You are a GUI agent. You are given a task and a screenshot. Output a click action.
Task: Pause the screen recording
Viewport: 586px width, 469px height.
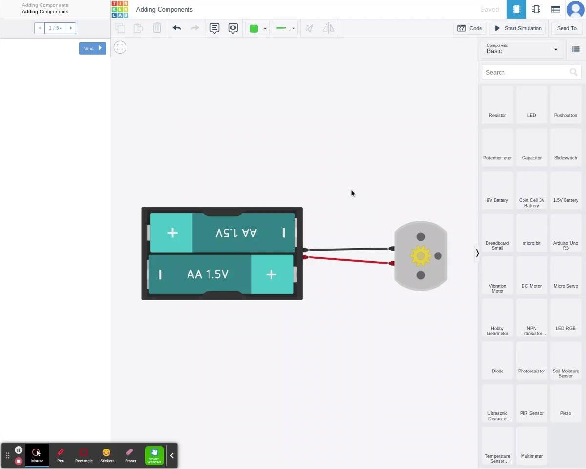[19, 450]
